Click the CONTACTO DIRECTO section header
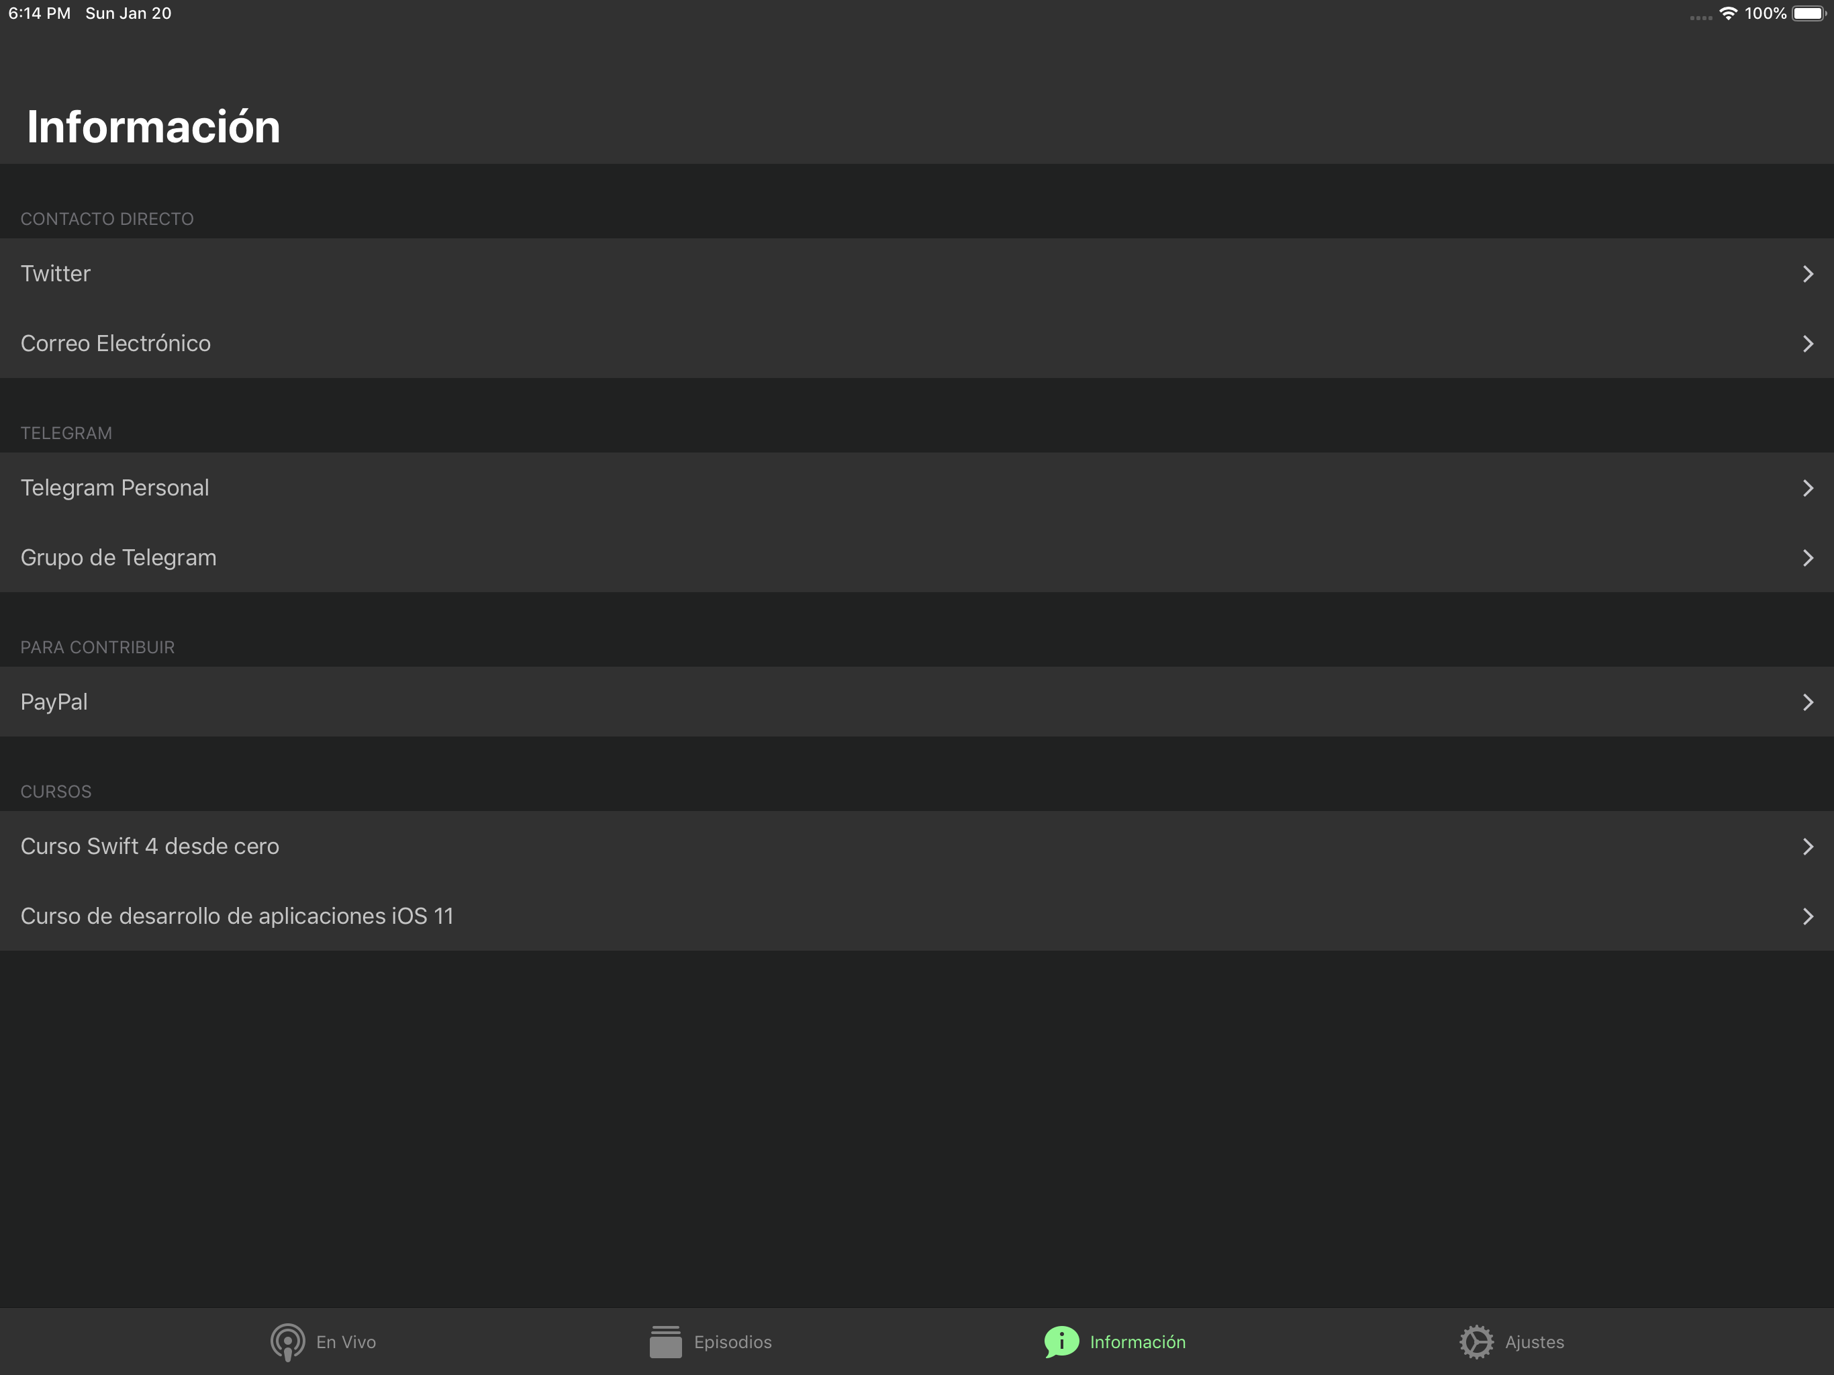This screenshot has height=1375, width=1834. click(107, 219)
